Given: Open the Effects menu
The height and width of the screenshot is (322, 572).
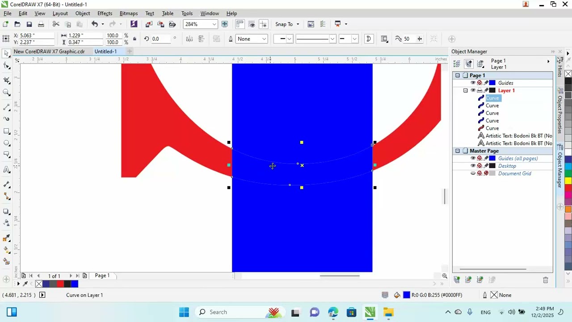Looking at the screenshot, I should (x=105, y=13).
